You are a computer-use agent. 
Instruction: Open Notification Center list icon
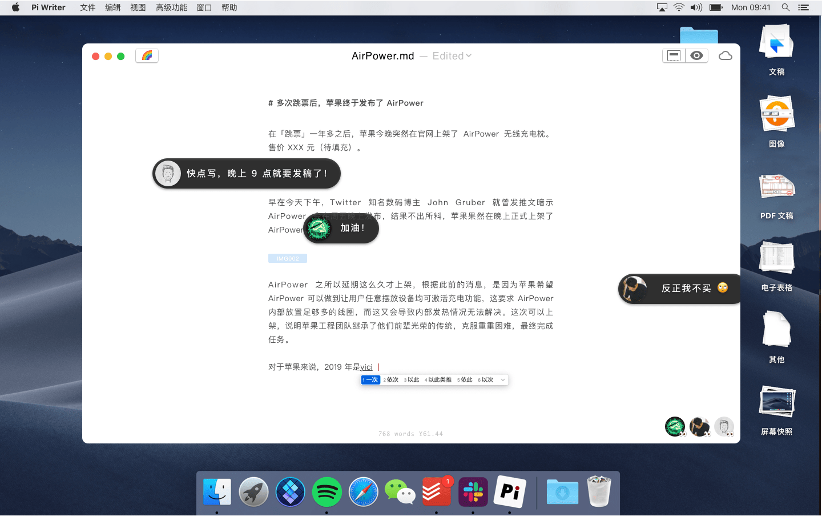tap(804, 7)
